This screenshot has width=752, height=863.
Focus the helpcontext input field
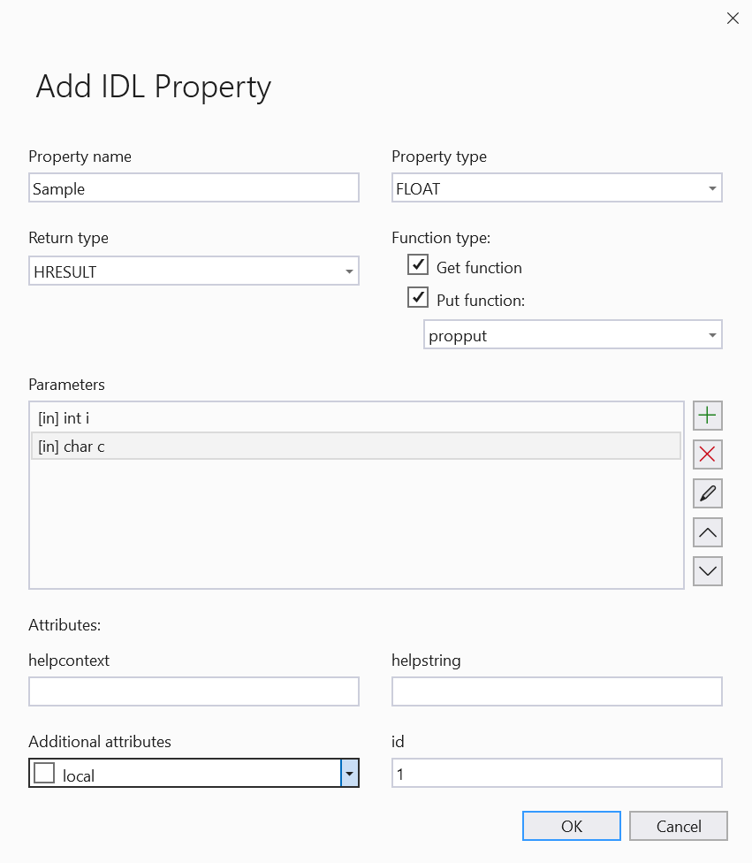click(x=194, y=691)
